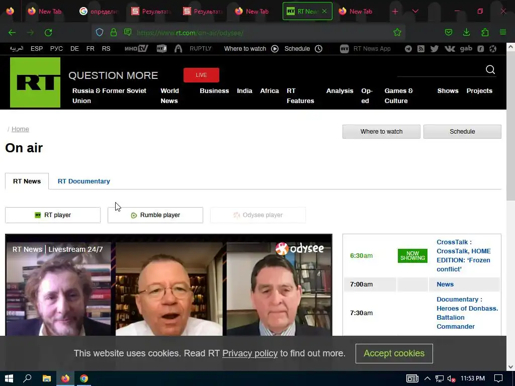The width and height of the screenshot is (515, 386).
Task: Open Where to watch in the top bar
Action: [x=251, y=49]
